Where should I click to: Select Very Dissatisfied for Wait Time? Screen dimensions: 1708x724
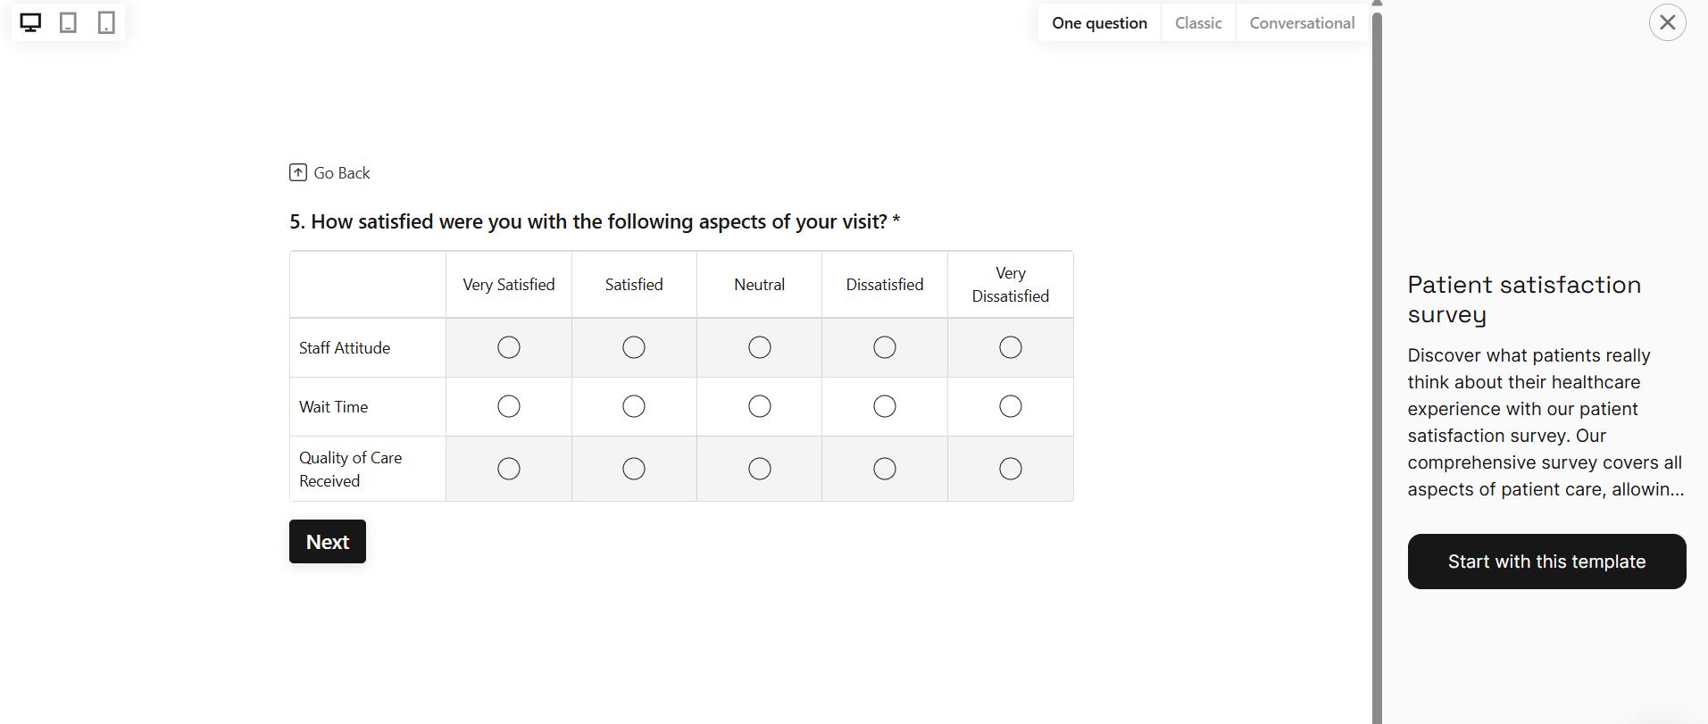point(1011,406)
